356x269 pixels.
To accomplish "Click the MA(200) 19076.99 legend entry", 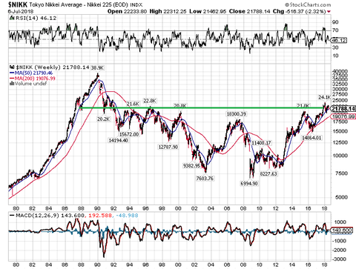I will [35, 79].
